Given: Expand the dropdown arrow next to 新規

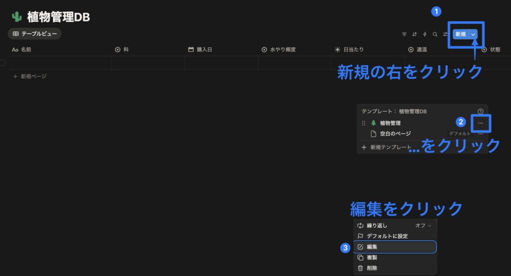Looking at the screenshot, I should (x=473, y=34).
